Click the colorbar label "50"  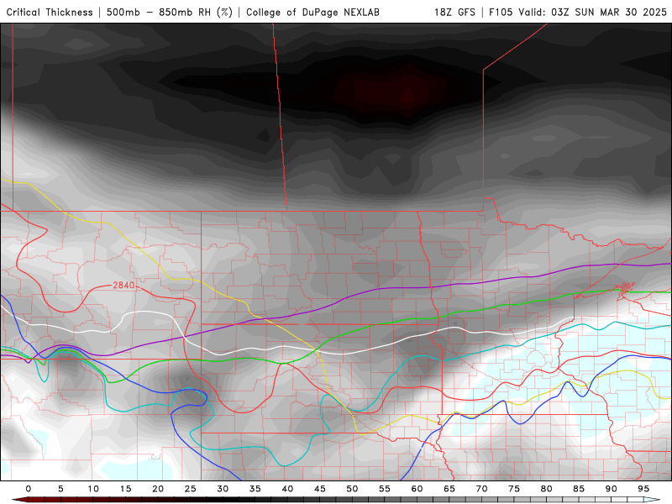point(352,489)
